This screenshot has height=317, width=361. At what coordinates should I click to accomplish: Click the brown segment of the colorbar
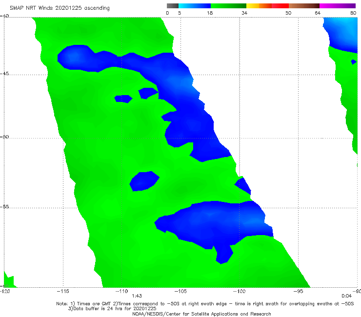point(304,6)
